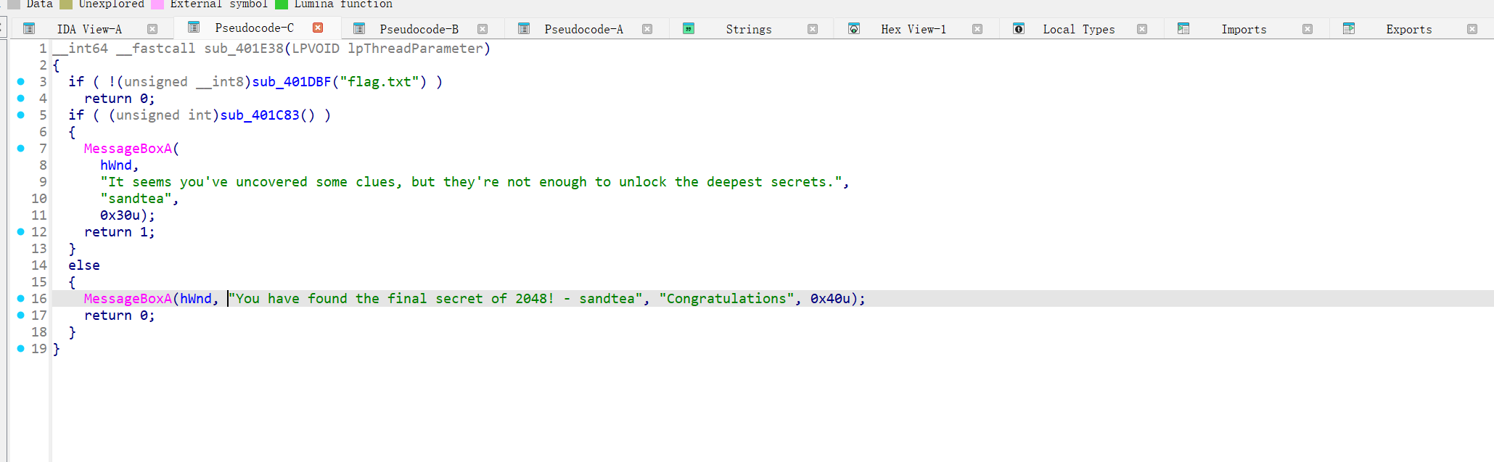This screenshot has width=1494, height=462.
Task: Click the Pseudocode-B tab icon
Action: [359, 29]
